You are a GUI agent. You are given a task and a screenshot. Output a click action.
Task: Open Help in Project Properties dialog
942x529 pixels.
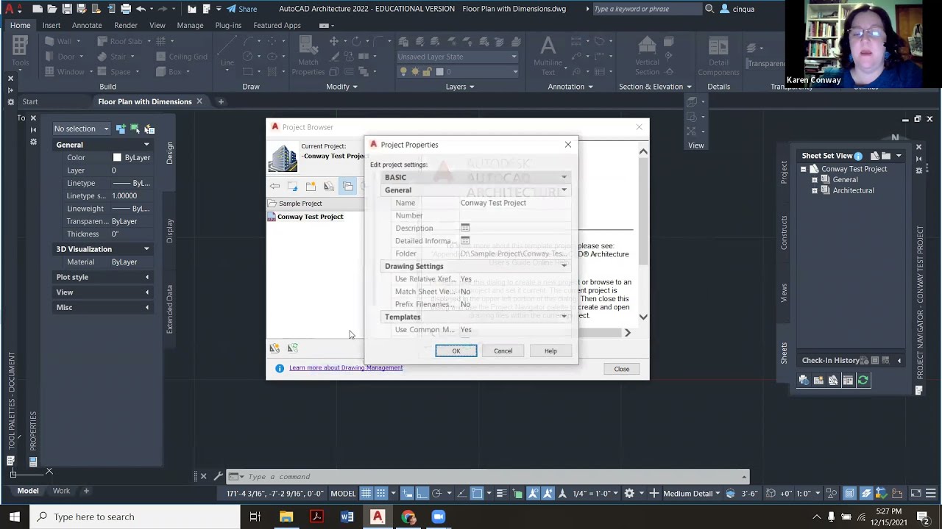tap(550, 350)
